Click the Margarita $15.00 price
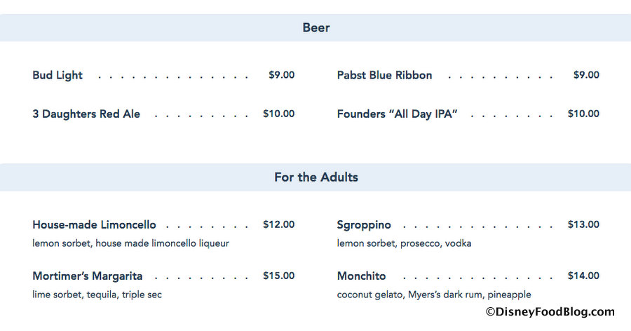Image resolution: width=631 pixels, height=331 pixels. pyautogui.click(x=278, y=276)
